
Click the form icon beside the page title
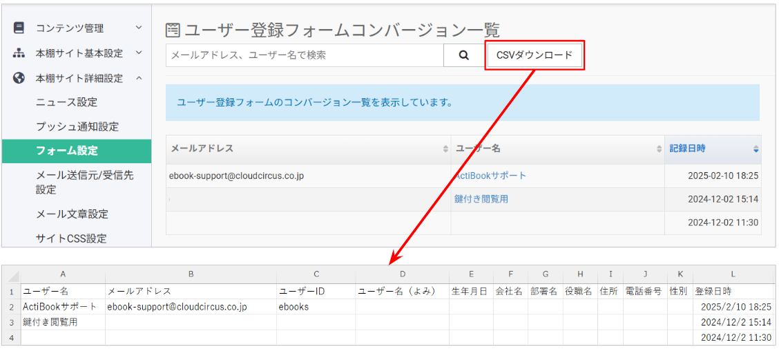tap(173, 30)
